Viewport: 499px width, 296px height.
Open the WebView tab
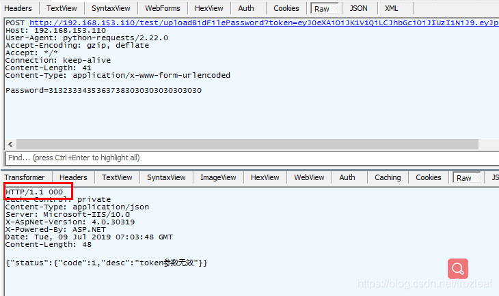click(x=310, y=177)
